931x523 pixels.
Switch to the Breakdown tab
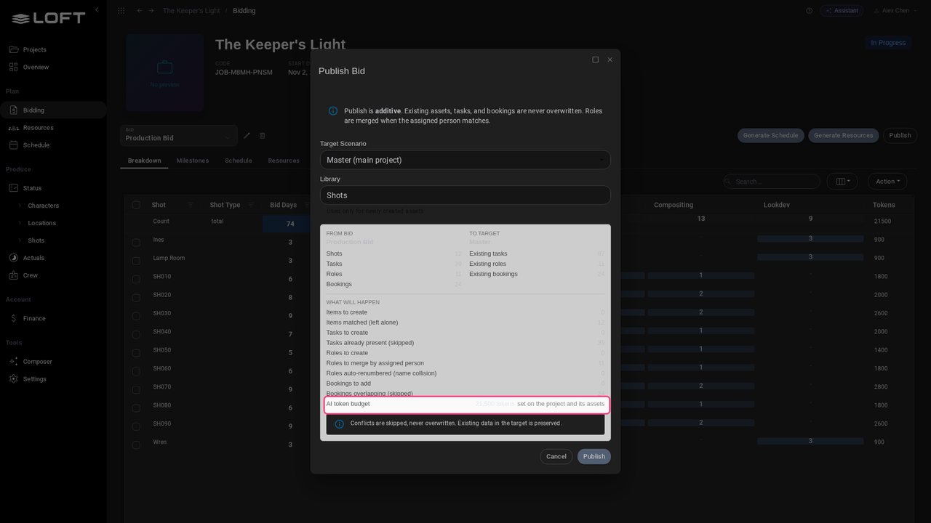pos(144,161)
